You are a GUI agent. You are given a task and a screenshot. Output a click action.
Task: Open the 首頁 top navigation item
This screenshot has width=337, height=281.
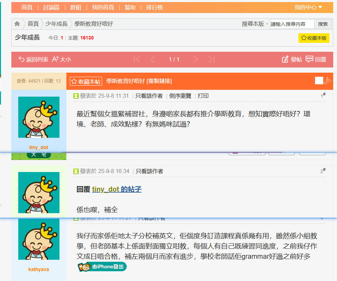click(x=27, y=8)
